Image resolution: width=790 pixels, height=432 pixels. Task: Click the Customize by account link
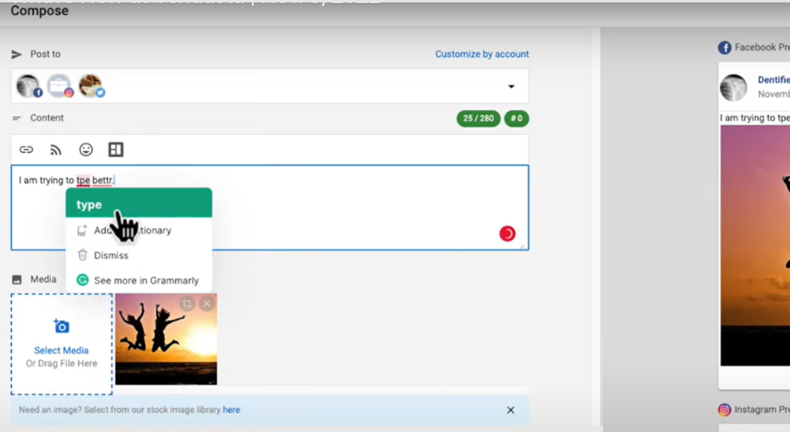[481, 55]
